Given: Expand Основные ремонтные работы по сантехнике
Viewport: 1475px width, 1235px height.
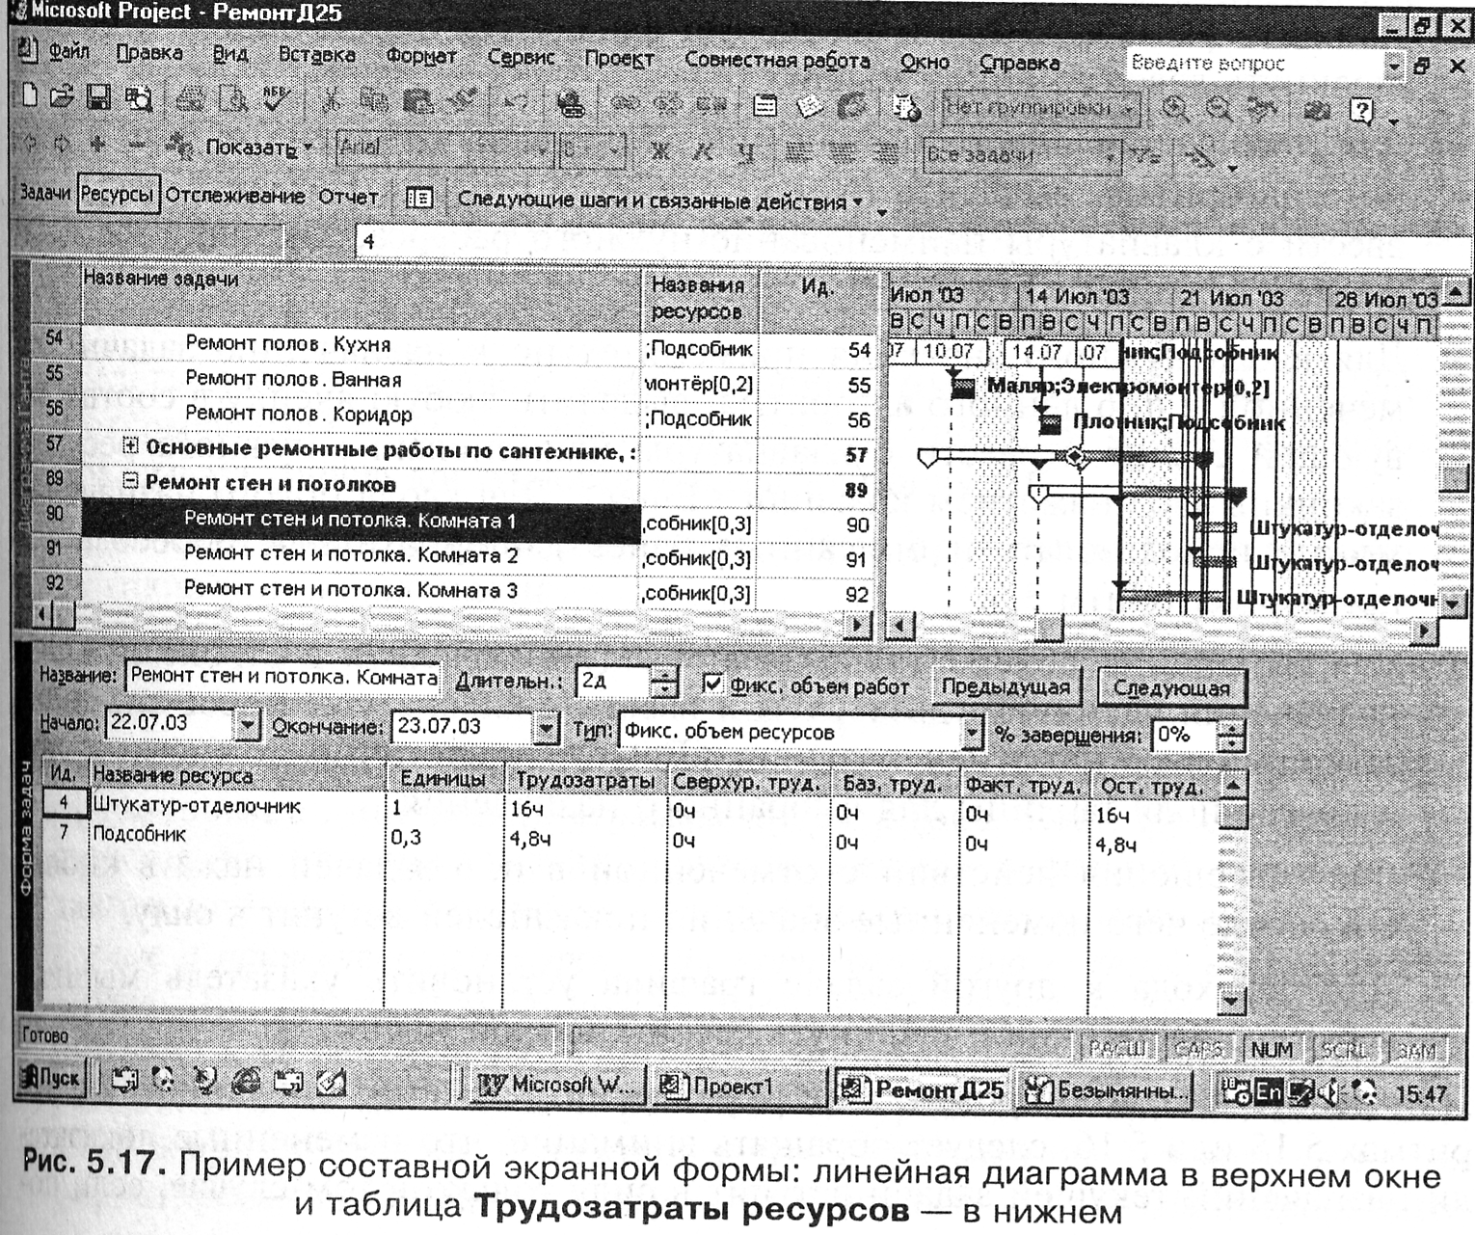Looking at the screenshot, I should [x=131, y=445].
